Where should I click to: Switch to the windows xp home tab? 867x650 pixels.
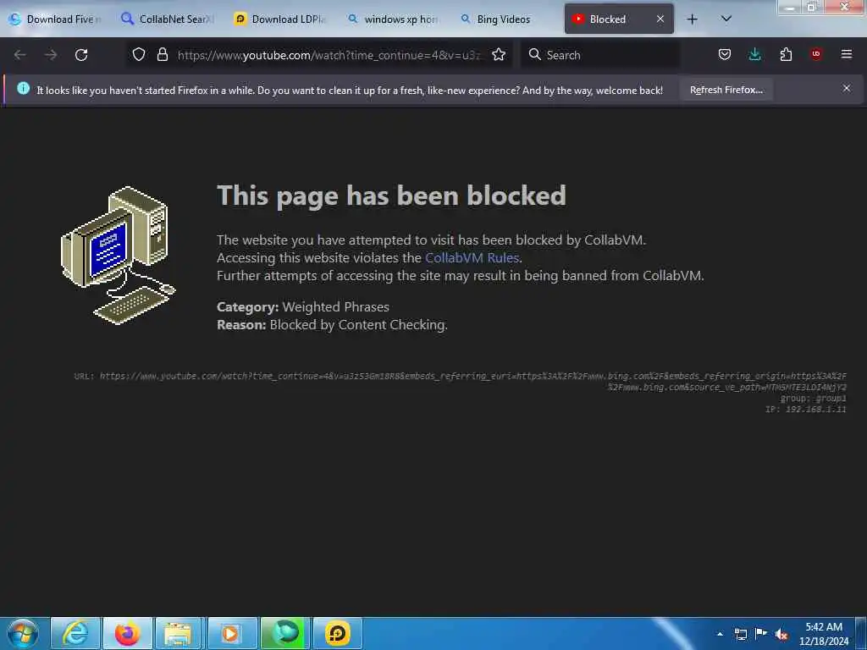click(x=394, y=19)
